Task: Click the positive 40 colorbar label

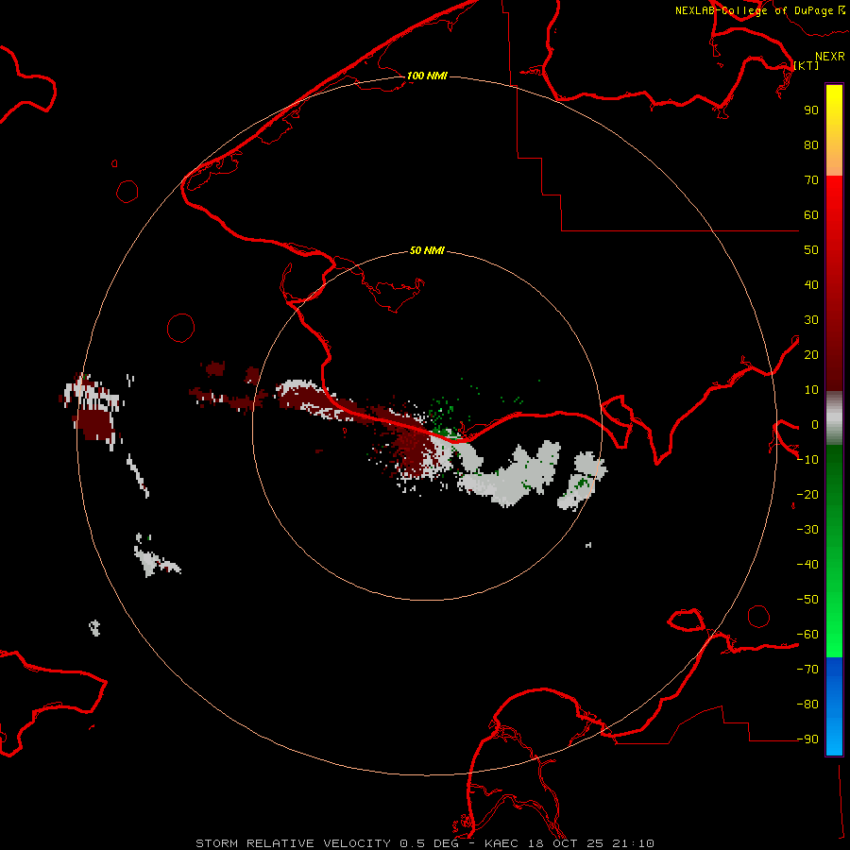Action: tap(811, 284)
